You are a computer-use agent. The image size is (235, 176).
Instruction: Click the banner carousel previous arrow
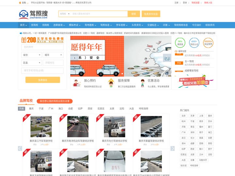tap(74, 58)
